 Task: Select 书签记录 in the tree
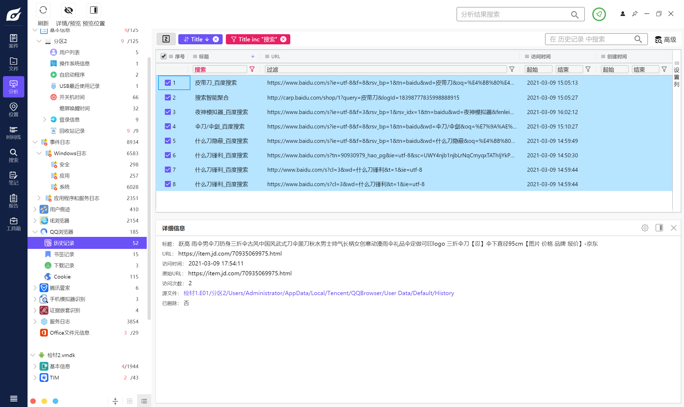click(x=64, y=254)
